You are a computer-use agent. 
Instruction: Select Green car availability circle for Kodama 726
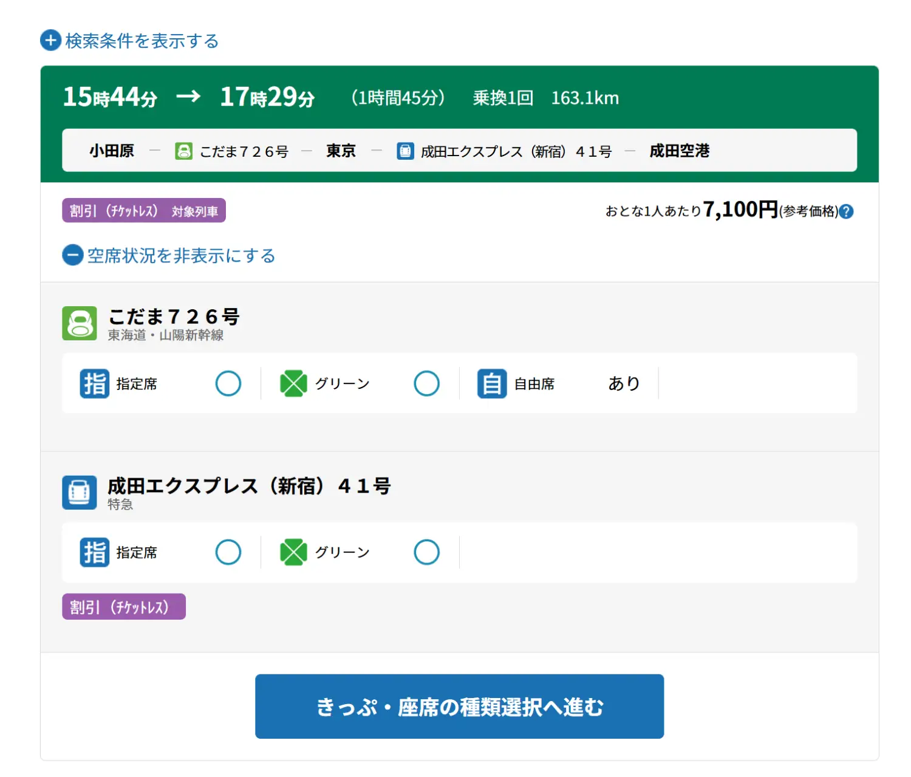(426, 383)
